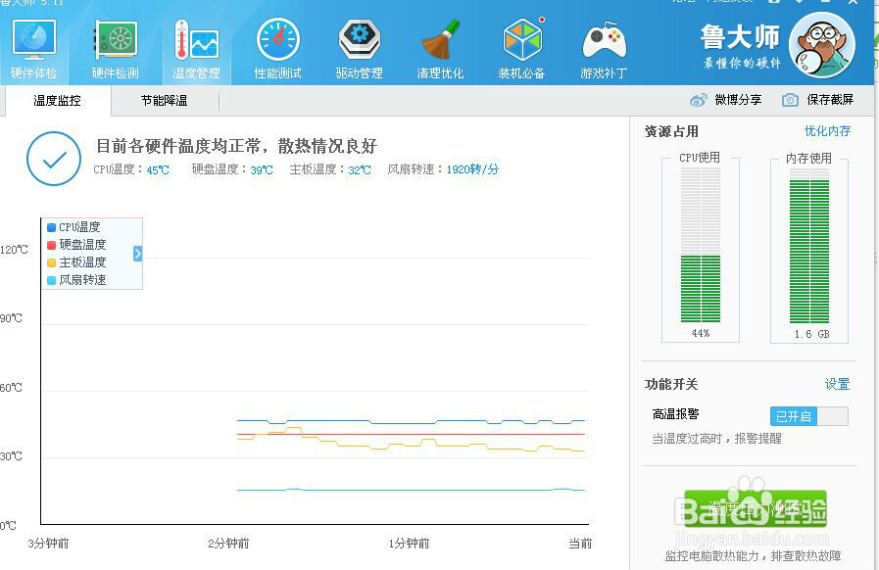
Task: Open the 硬件检测 hardware detection icon
Action: click(116, 49)
